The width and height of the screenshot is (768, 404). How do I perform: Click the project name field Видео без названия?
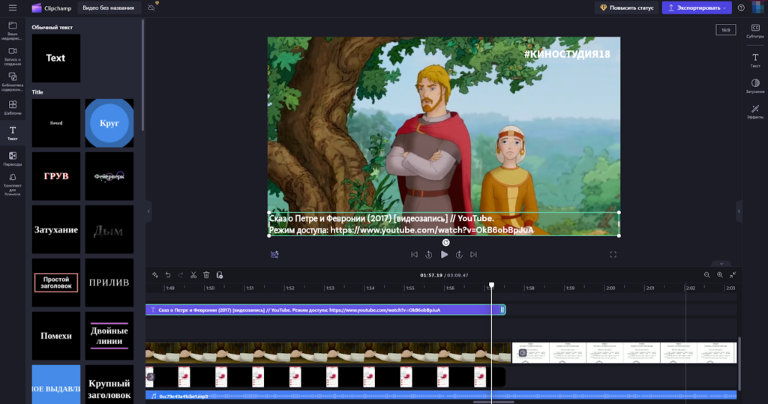(x=109, y=7)
